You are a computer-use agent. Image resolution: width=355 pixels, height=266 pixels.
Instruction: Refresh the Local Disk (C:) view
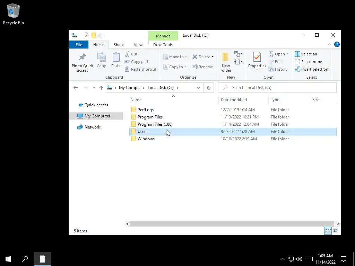(x=208, y=88)
